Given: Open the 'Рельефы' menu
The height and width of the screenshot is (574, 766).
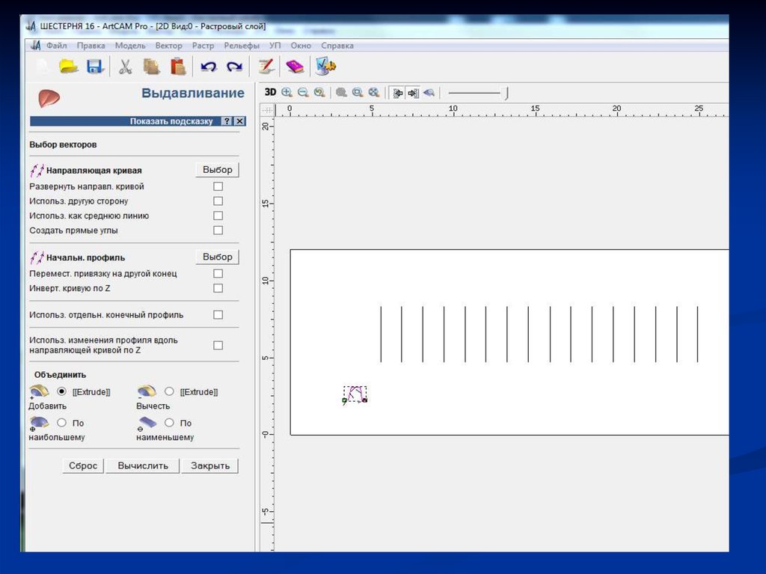Looking at the screenshot, I should pyautogui.click(x=242, y=46).
